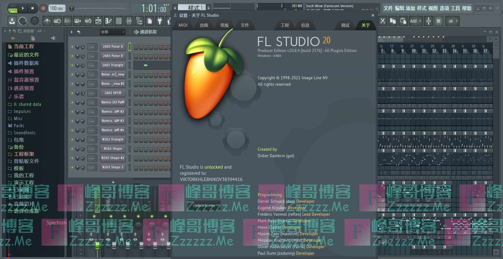Expand the 当前工程 browser folder
This screenshot has width=503, height=259.
click(x=24, y=46)
